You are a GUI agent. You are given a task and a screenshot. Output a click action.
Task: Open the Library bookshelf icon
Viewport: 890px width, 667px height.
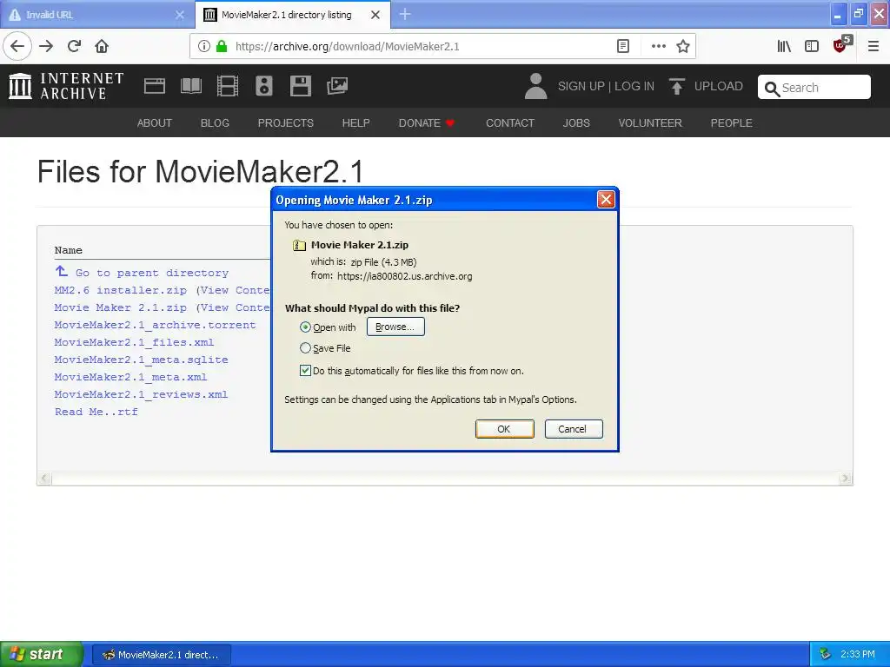[x=784, y=47]
